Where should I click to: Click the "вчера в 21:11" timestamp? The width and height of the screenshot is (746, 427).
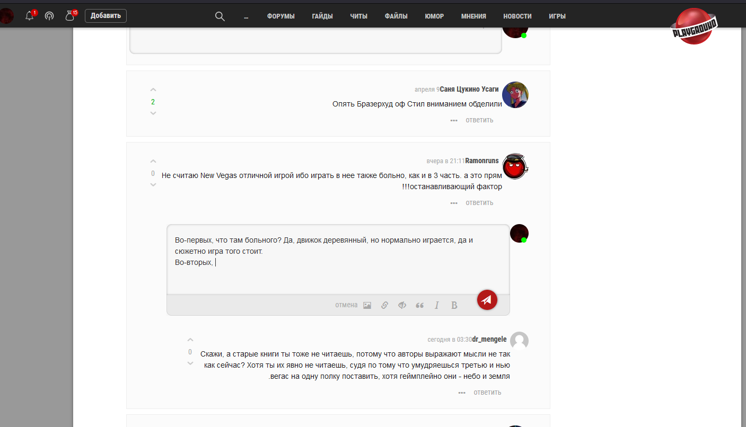[445, 161]
